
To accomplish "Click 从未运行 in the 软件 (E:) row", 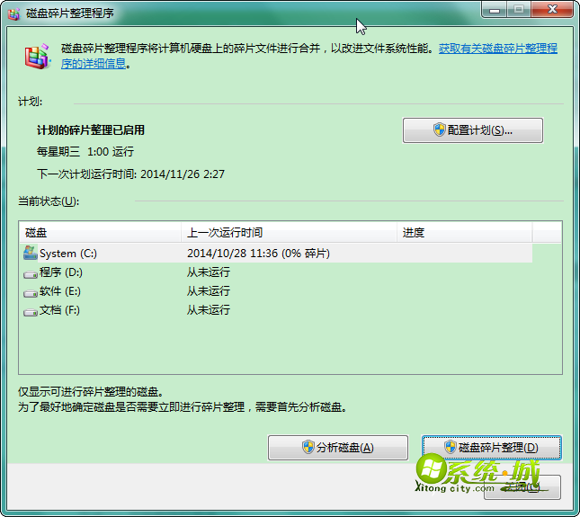I will pos(209,291).
